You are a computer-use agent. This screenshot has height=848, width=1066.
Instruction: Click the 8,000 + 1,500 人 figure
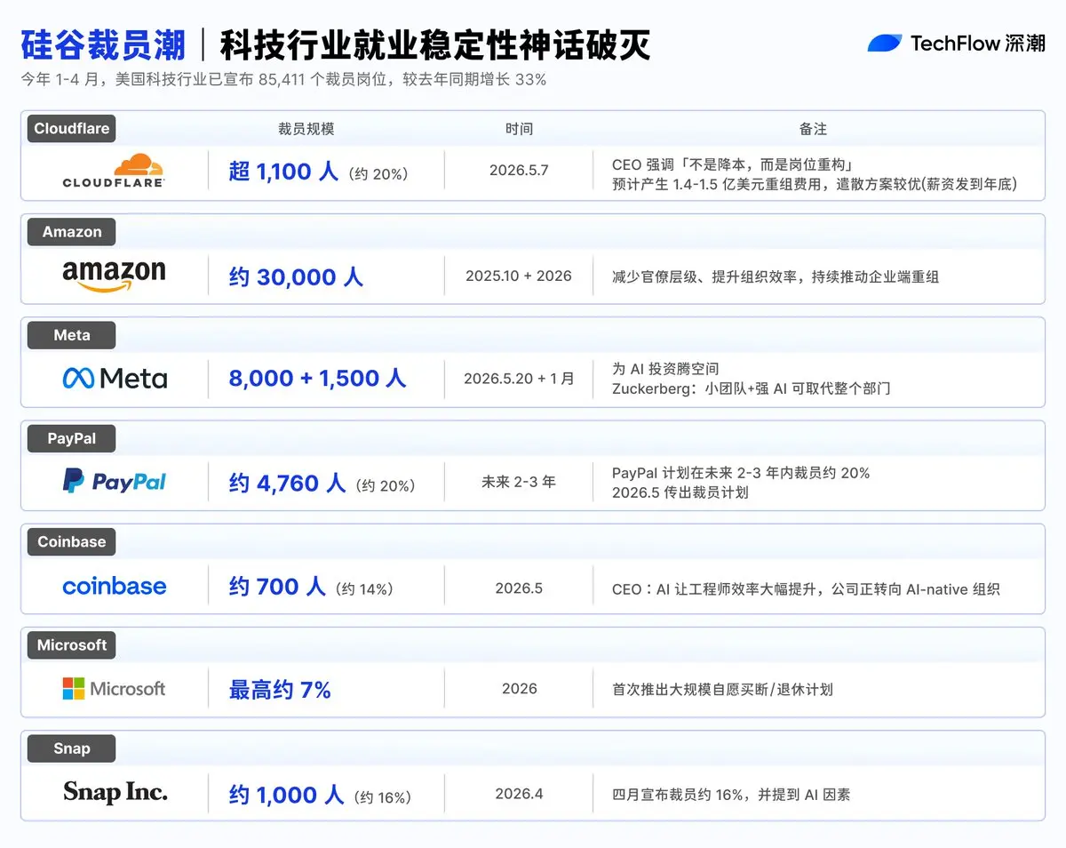click(317, 379)
